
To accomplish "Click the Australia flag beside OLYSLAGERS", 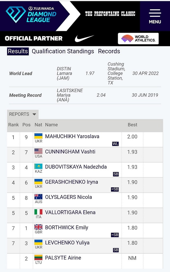I will tap(39, 197).
